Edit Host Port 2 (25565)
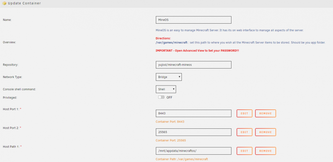333x162 pixels. tap(244, 132)
